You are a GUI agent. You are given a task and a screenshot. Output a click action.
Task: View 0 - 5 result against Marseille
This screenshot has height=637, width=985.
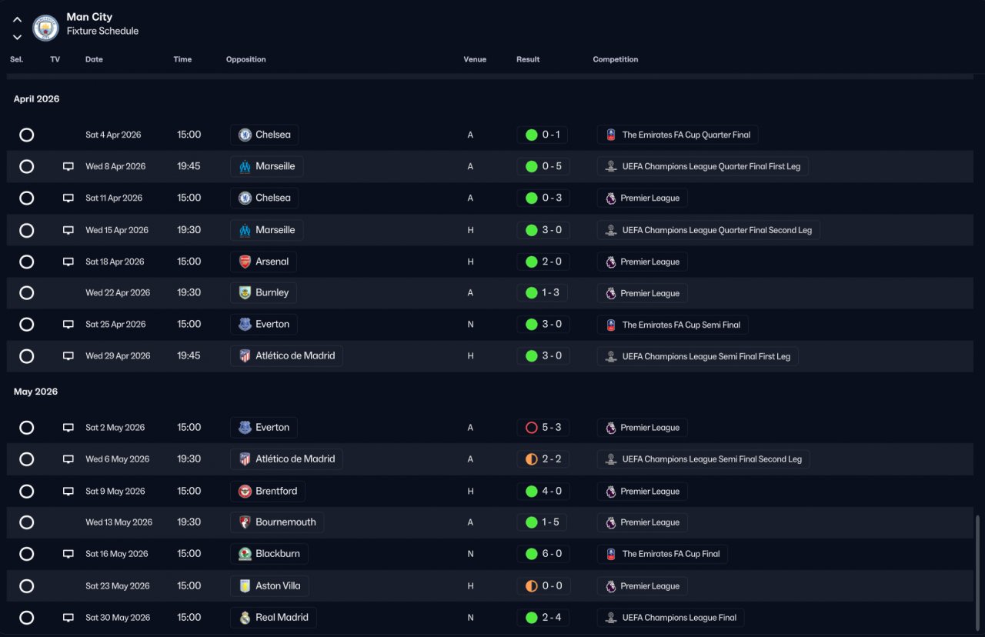[543, 166]
